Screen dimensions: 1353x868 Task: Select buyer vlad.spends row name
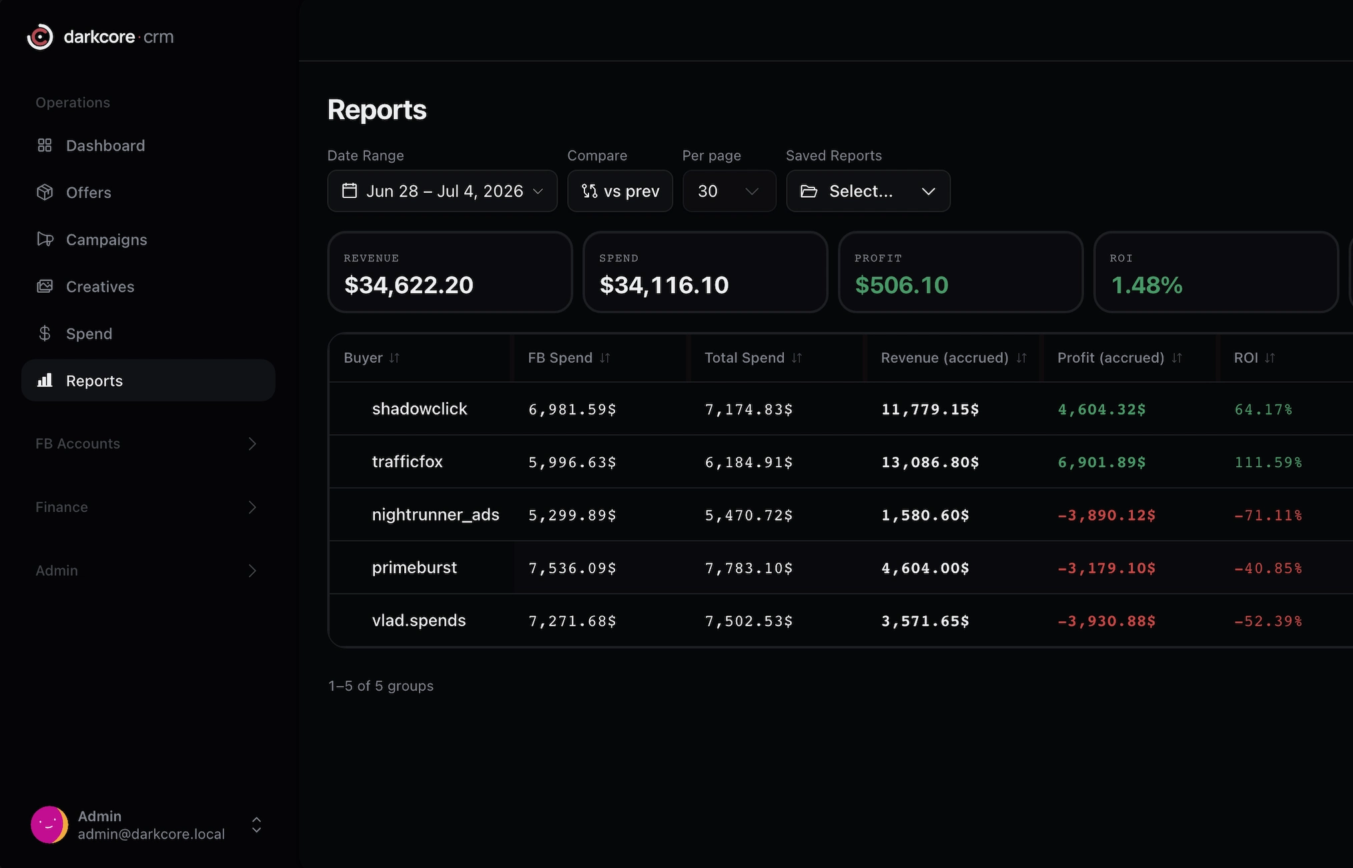coord(418,620)
